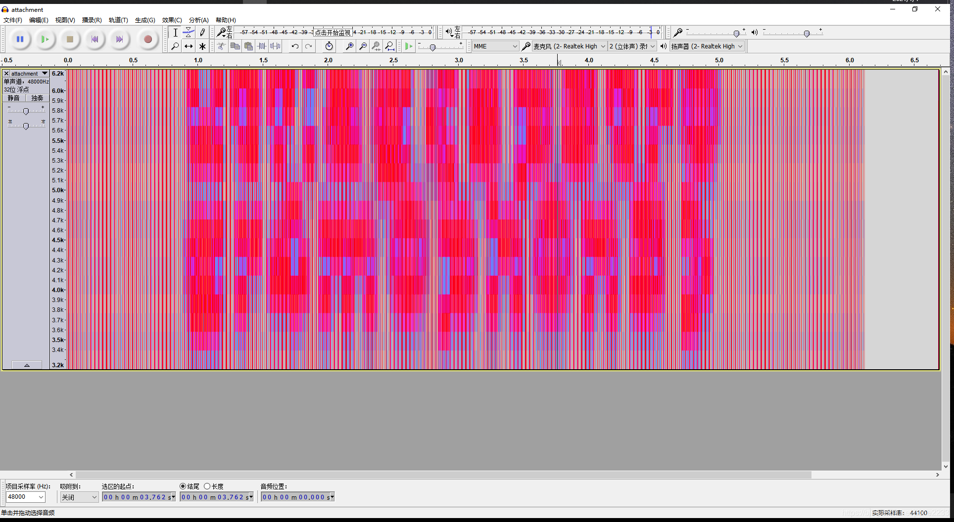Adjust the recording volume slider
Viewport: 954px width, 522px height.
736,33
